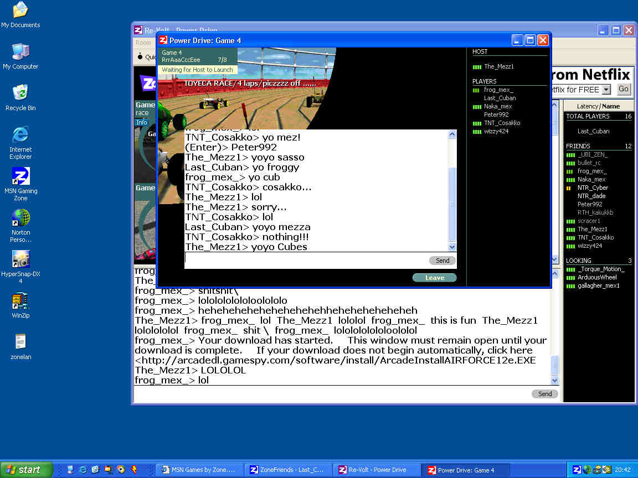Select RTH_kakukkb in the Friends list
The width and height of the screenshot is (638, 478).
[x=595, y=212]
